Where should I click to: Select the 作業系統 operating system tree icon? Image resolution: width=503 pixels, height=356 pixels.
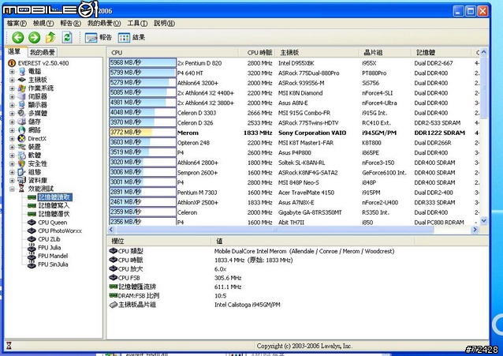22,88
